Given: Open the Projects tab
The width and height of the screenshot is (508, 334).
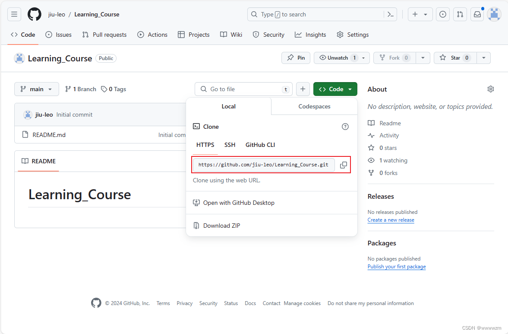Looking at the screenshot, I should 194,35.
